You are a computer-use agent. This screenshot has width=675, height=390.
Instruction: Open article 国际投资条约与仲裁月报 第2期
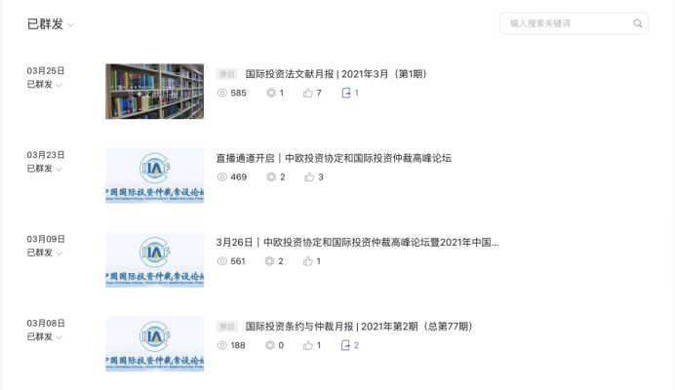[359, 327]
